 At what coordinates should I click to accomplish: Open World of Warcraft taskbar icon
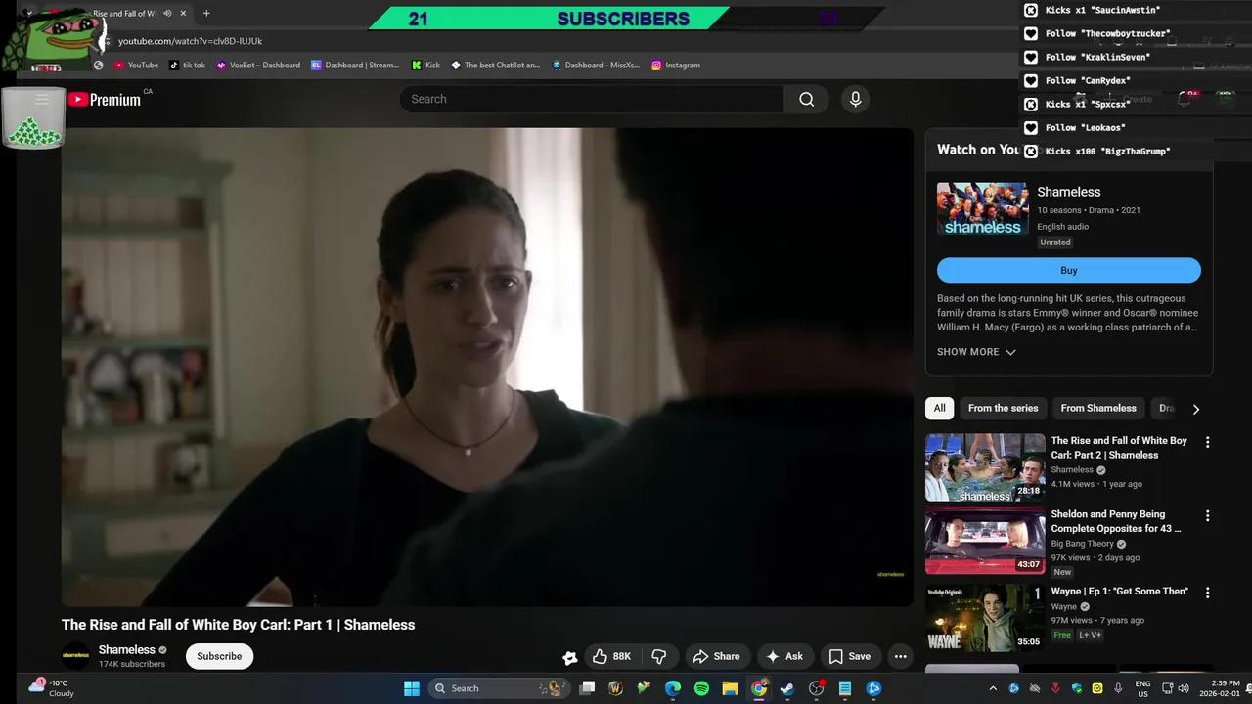[x=615, y=688]
